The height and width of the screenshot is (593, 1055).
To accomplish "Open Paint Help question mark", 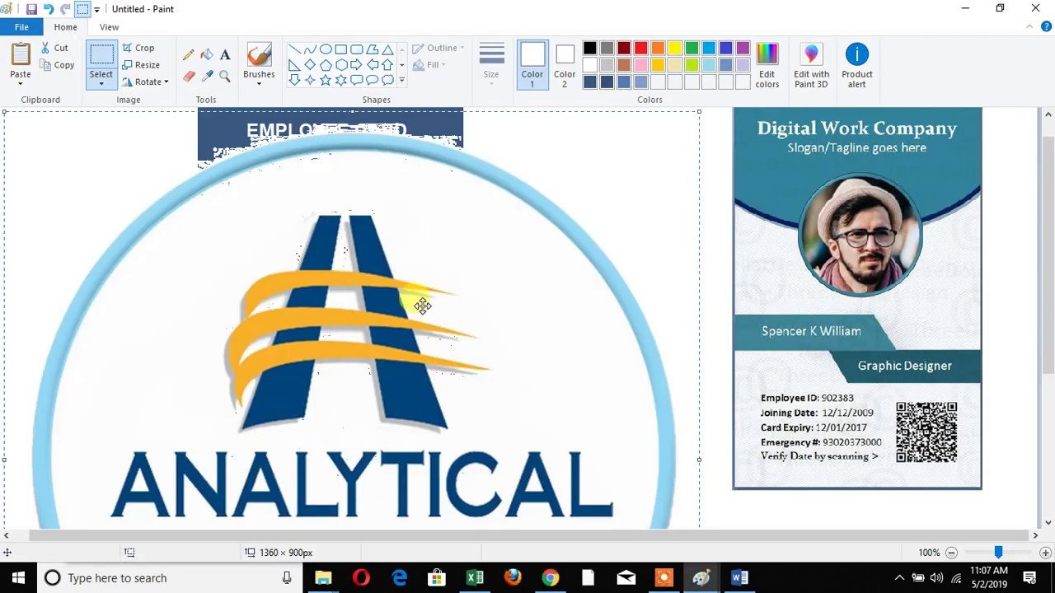I will (1048, 26).
